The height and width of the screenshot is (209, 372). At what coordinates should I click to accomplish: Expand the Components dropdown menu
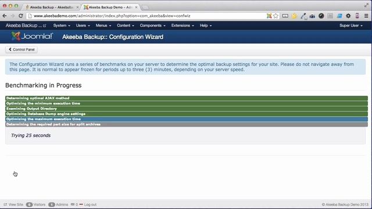[152, 26]
